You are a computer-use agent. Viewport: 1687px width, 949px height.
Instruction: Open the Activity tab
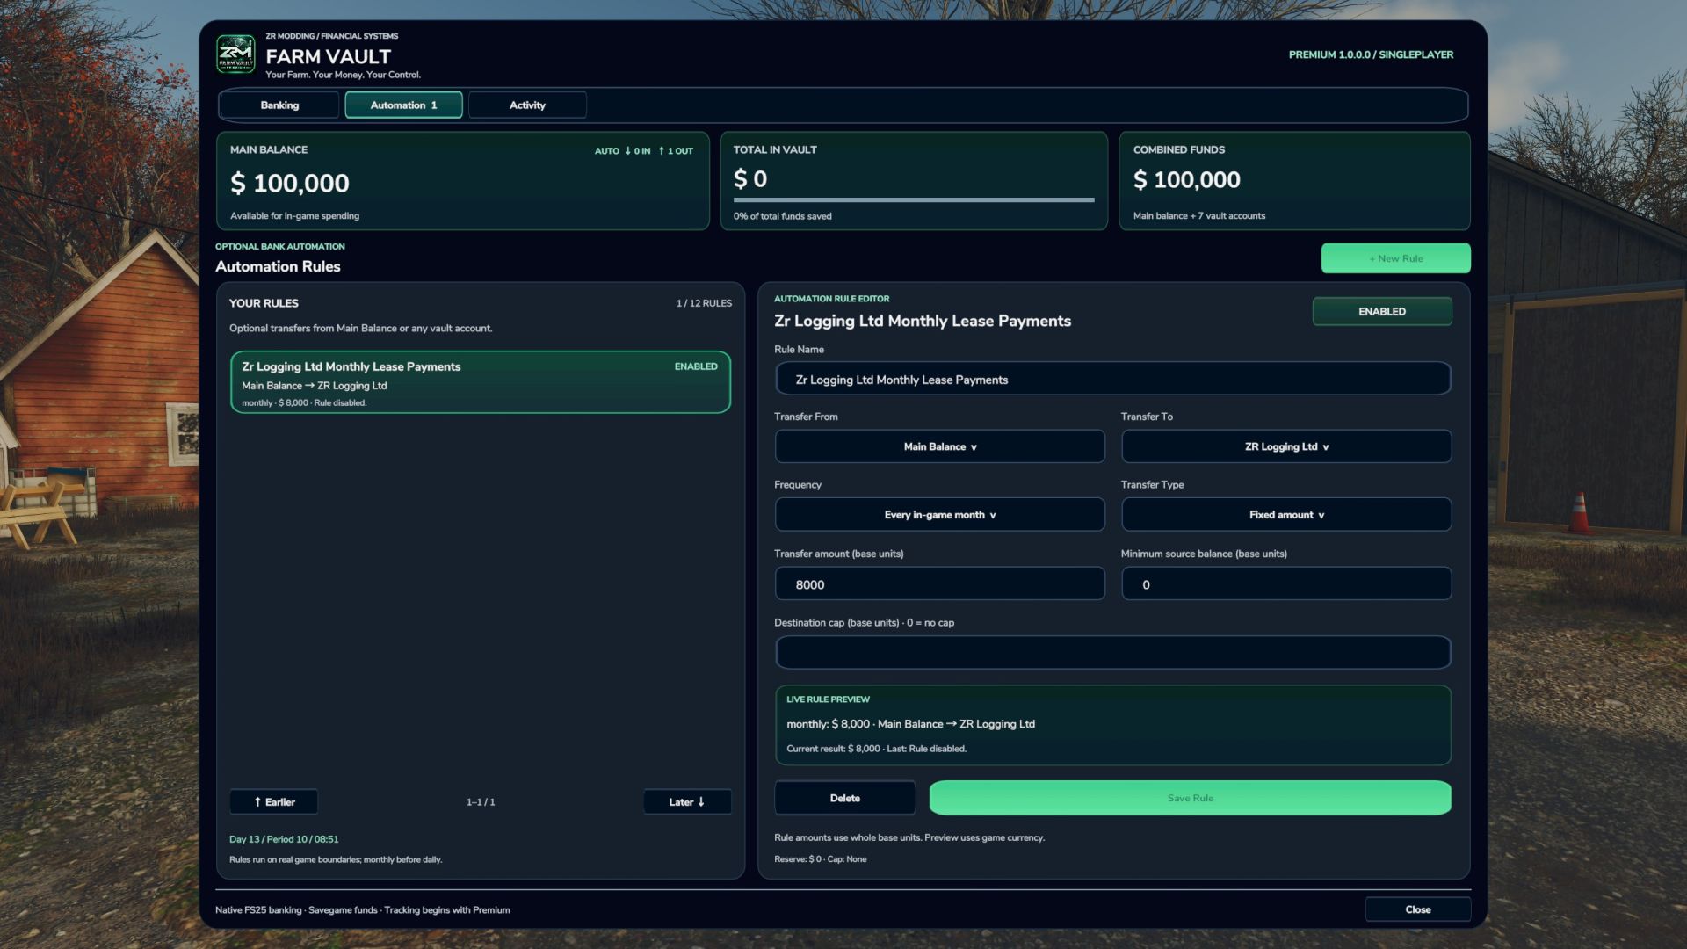coord(527,105)
